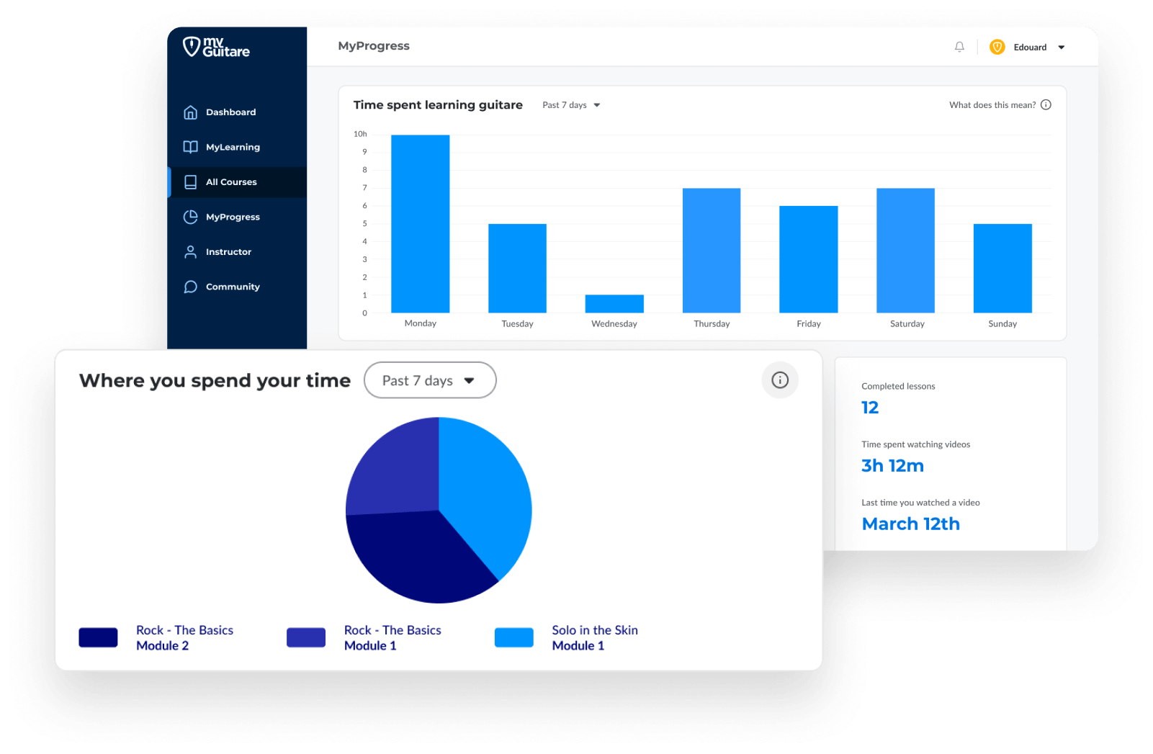Click Solo in the Skin light blue swatch
Image resolution: width=1153 pixels, height=754 pixels.
pos(513,638)
